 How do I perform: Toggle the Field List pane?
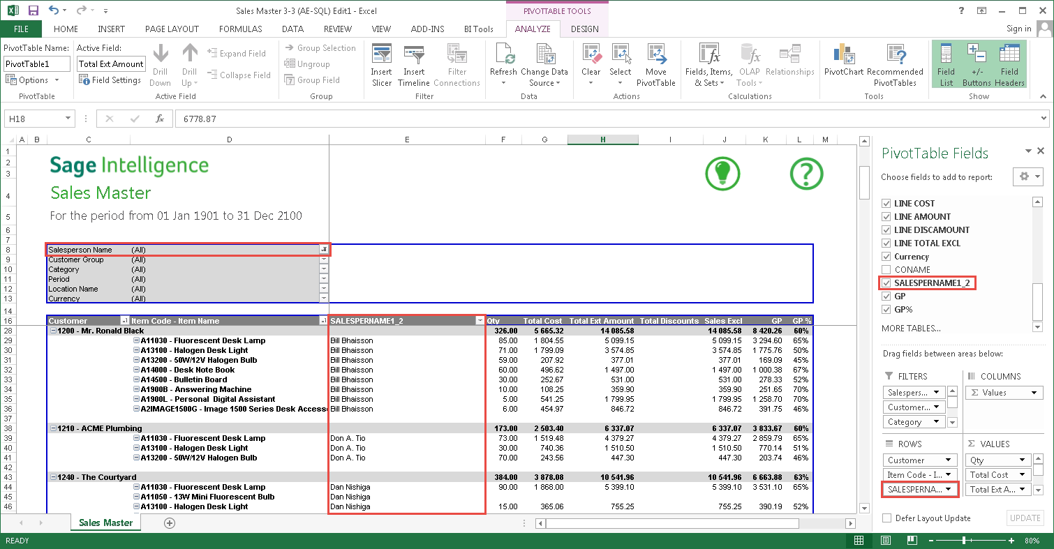946,65
